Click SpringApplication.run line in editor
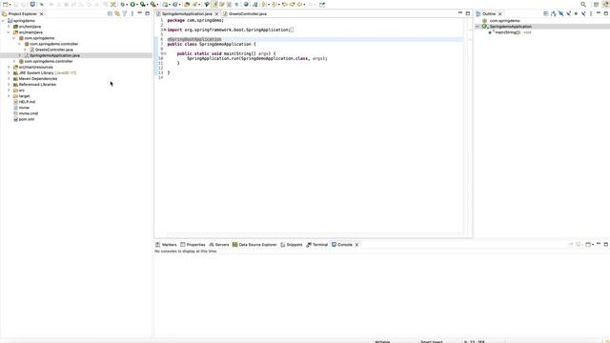Screen dimensions: 610x343 256,58
